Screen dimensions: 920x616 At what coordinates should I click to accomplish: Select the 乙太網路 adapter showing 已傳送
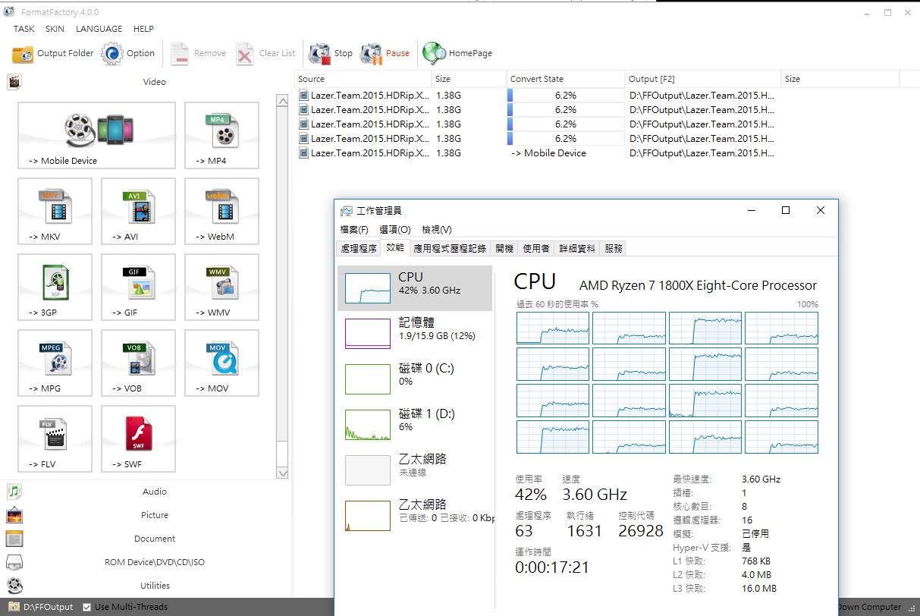tap(415, 515)
